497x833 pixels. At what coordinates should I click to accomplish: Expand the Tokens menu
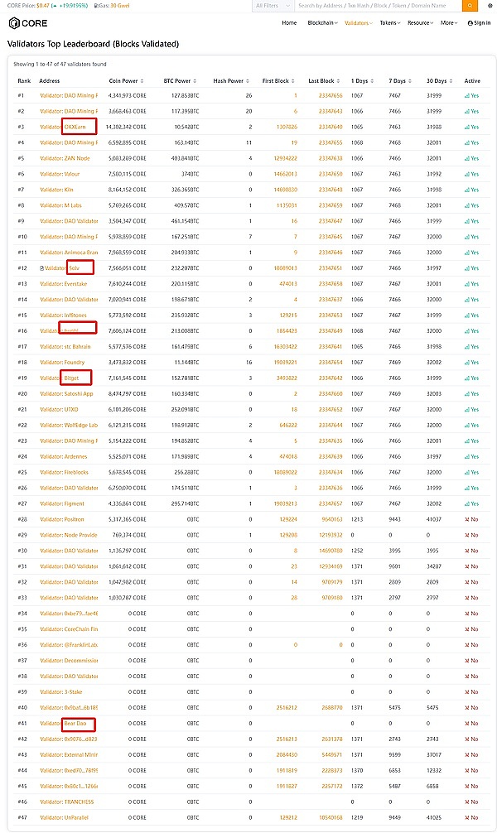click(389, 23)
